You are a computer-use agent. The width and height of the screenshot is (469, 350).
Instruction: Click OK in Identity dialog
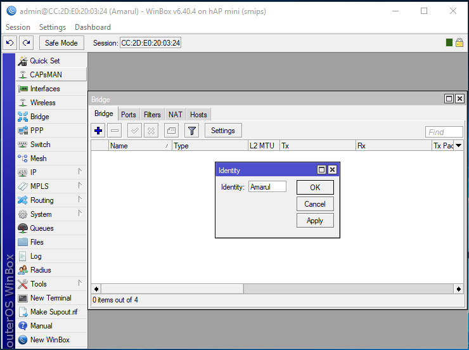[x=315, y=187]
